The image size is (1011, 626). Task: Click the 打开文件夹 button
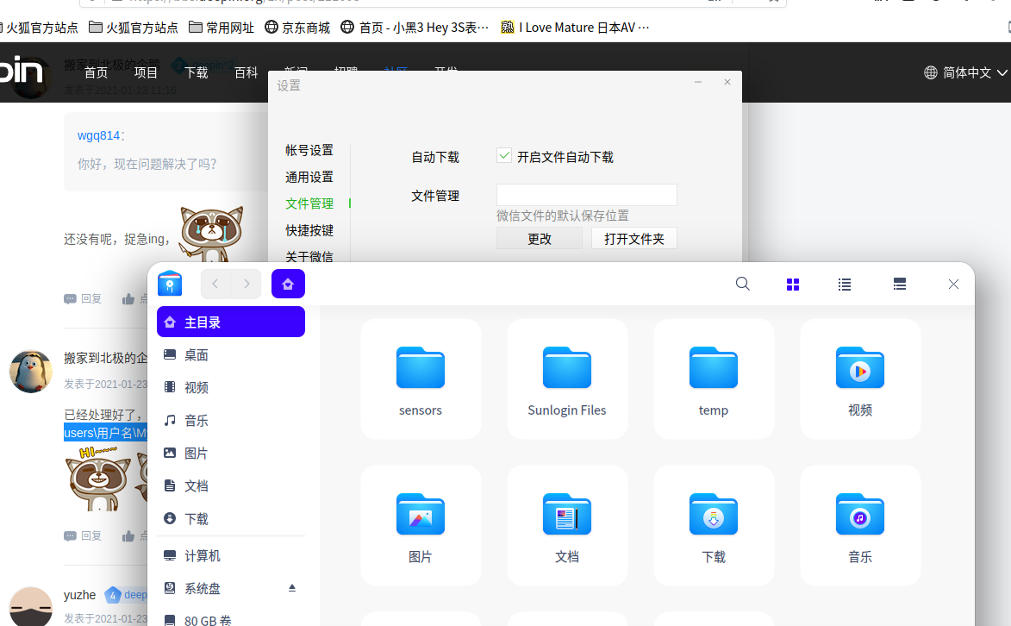point(634,239)
